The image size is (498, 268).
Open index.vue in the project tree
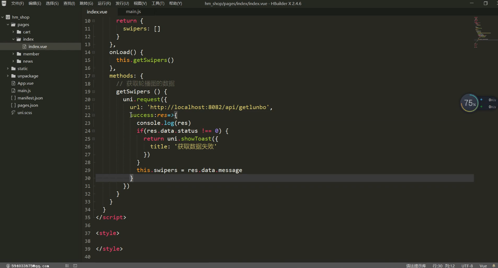click(x=38, y=46)
